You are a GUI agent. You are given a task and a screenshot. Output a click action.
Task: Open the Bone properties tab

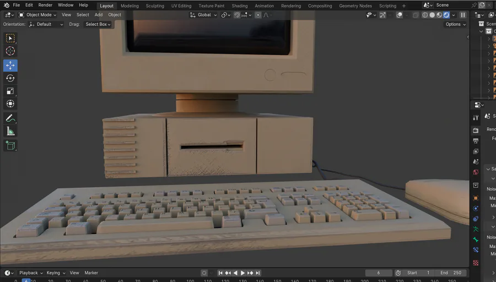tap(476, 240)
